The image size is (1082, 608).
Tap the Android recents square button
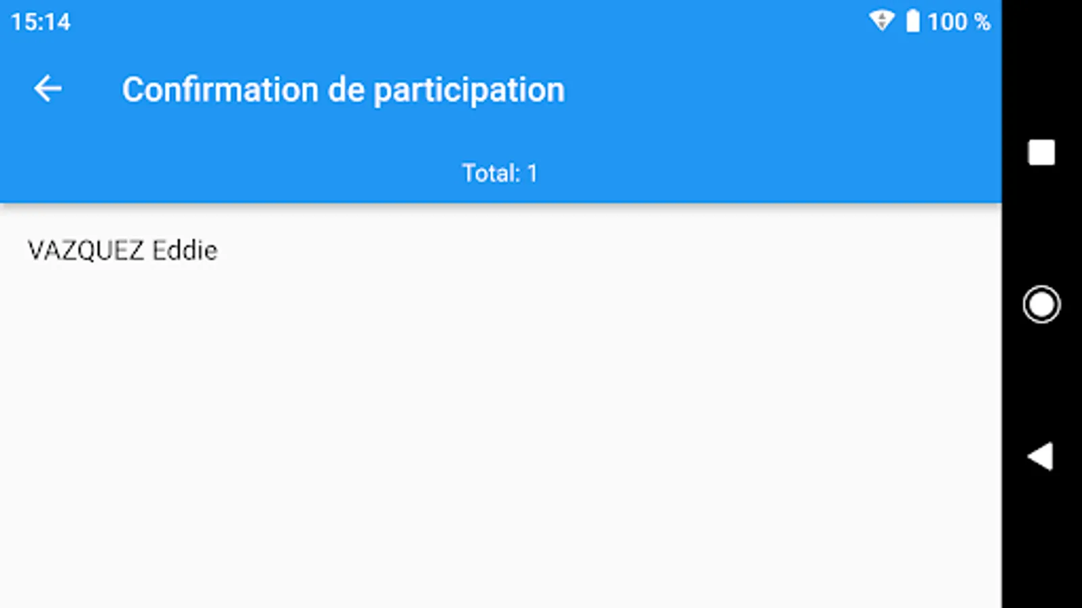tap(1041, 153)
